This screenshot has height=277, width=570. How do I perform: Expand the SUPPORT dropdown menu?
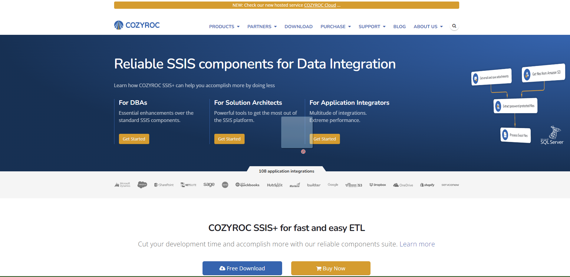coord(372,27)
